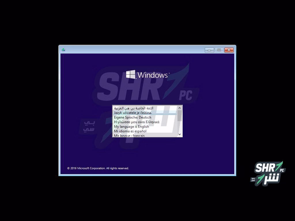Close the Windows Setup window

click(229, 50)
